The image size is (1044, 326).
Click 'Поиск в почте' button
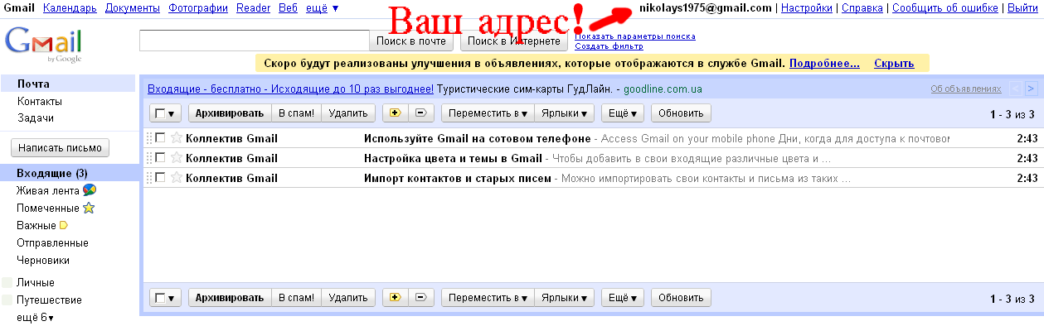pyautogui.click(x=411, y=41)
